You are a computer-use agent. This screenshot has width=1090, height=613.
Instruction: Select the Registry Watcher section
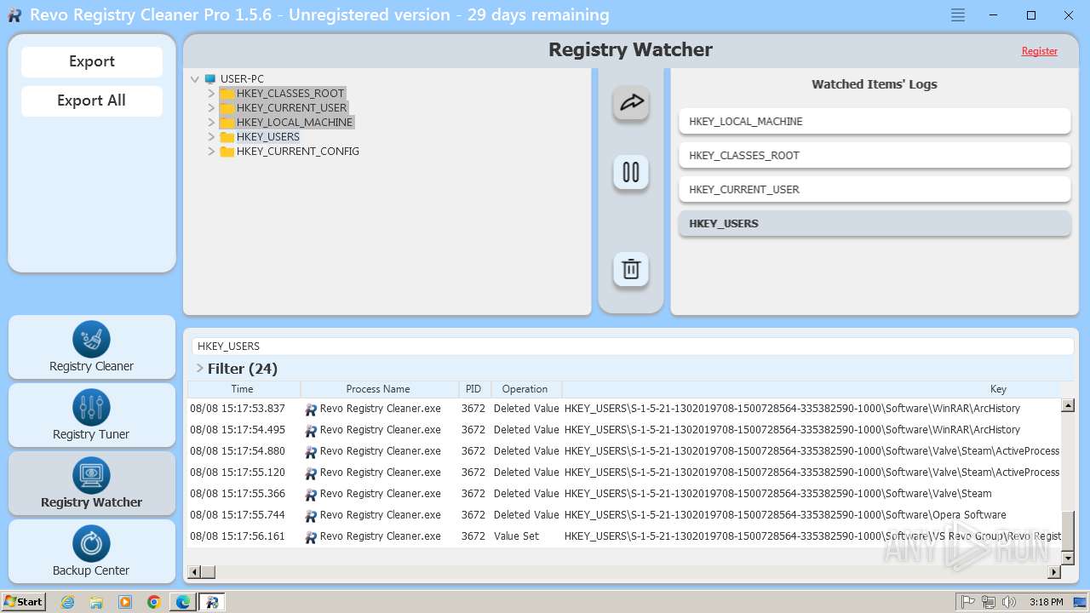(x=92, y=484)
